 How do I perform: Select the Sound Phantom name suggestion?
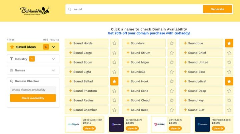click(x=85, y=91)
